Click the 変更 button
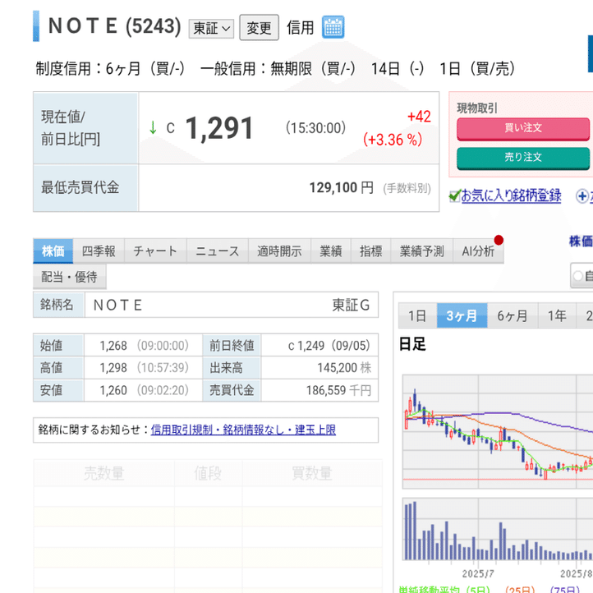Screen dimensions: 593x593 (259, 28)
